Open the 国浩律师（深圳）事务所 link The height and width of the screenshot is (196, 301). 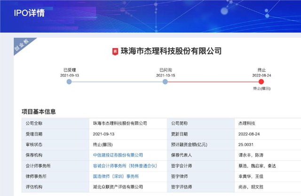[x=116, y=176]
